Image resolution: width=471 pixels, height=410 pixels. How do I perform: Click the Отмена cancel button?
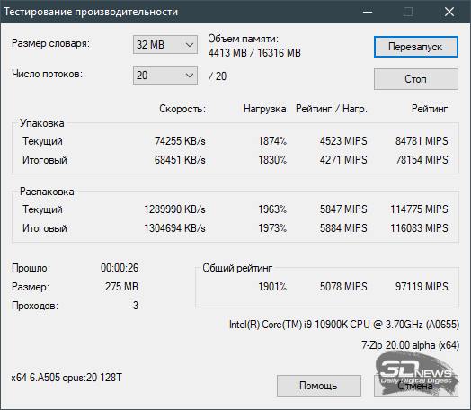pyautogui.click(x=416, y=386)
